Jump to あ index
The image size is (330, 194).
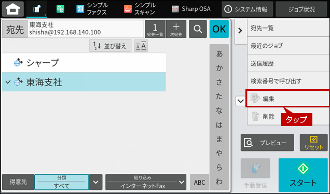[219, 54]
